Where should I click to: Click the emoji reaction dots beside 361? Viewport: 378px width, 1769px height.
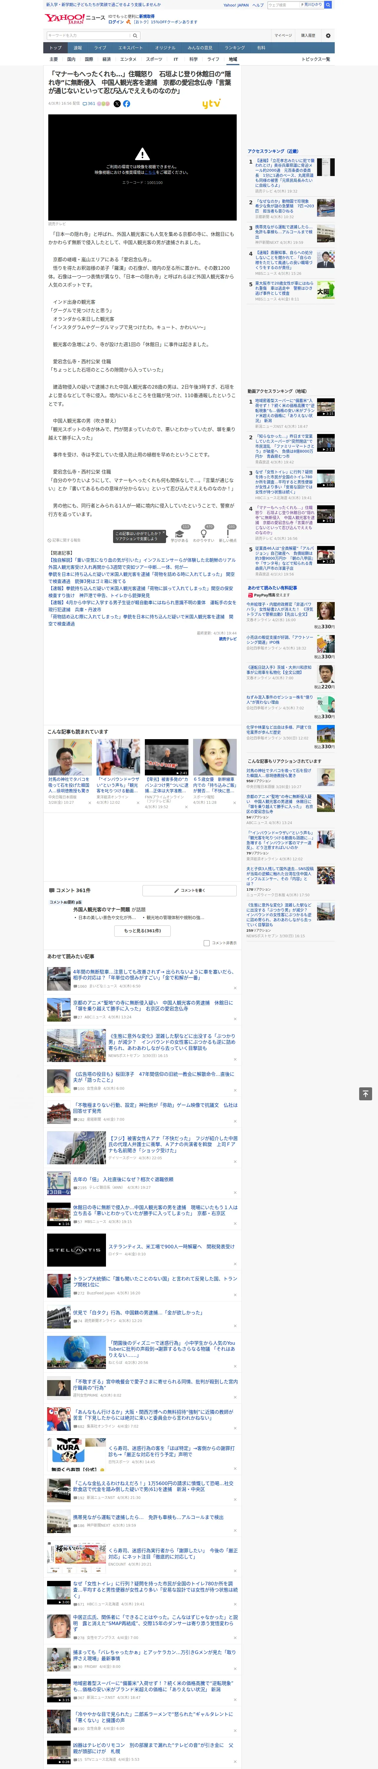pos(104,104)
